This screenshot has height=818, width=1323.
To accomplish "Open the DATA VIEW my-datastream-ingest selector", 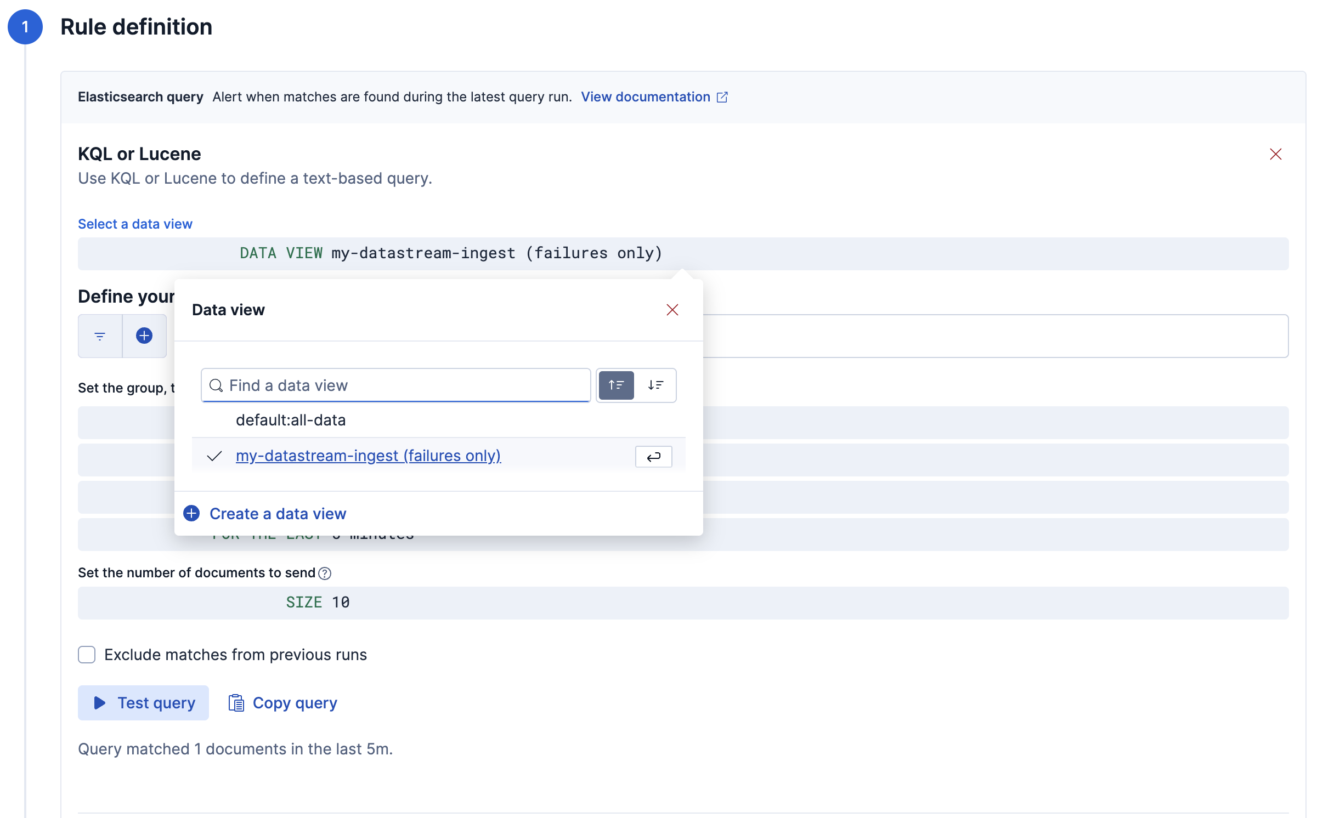I will click(x=450, y=253).
